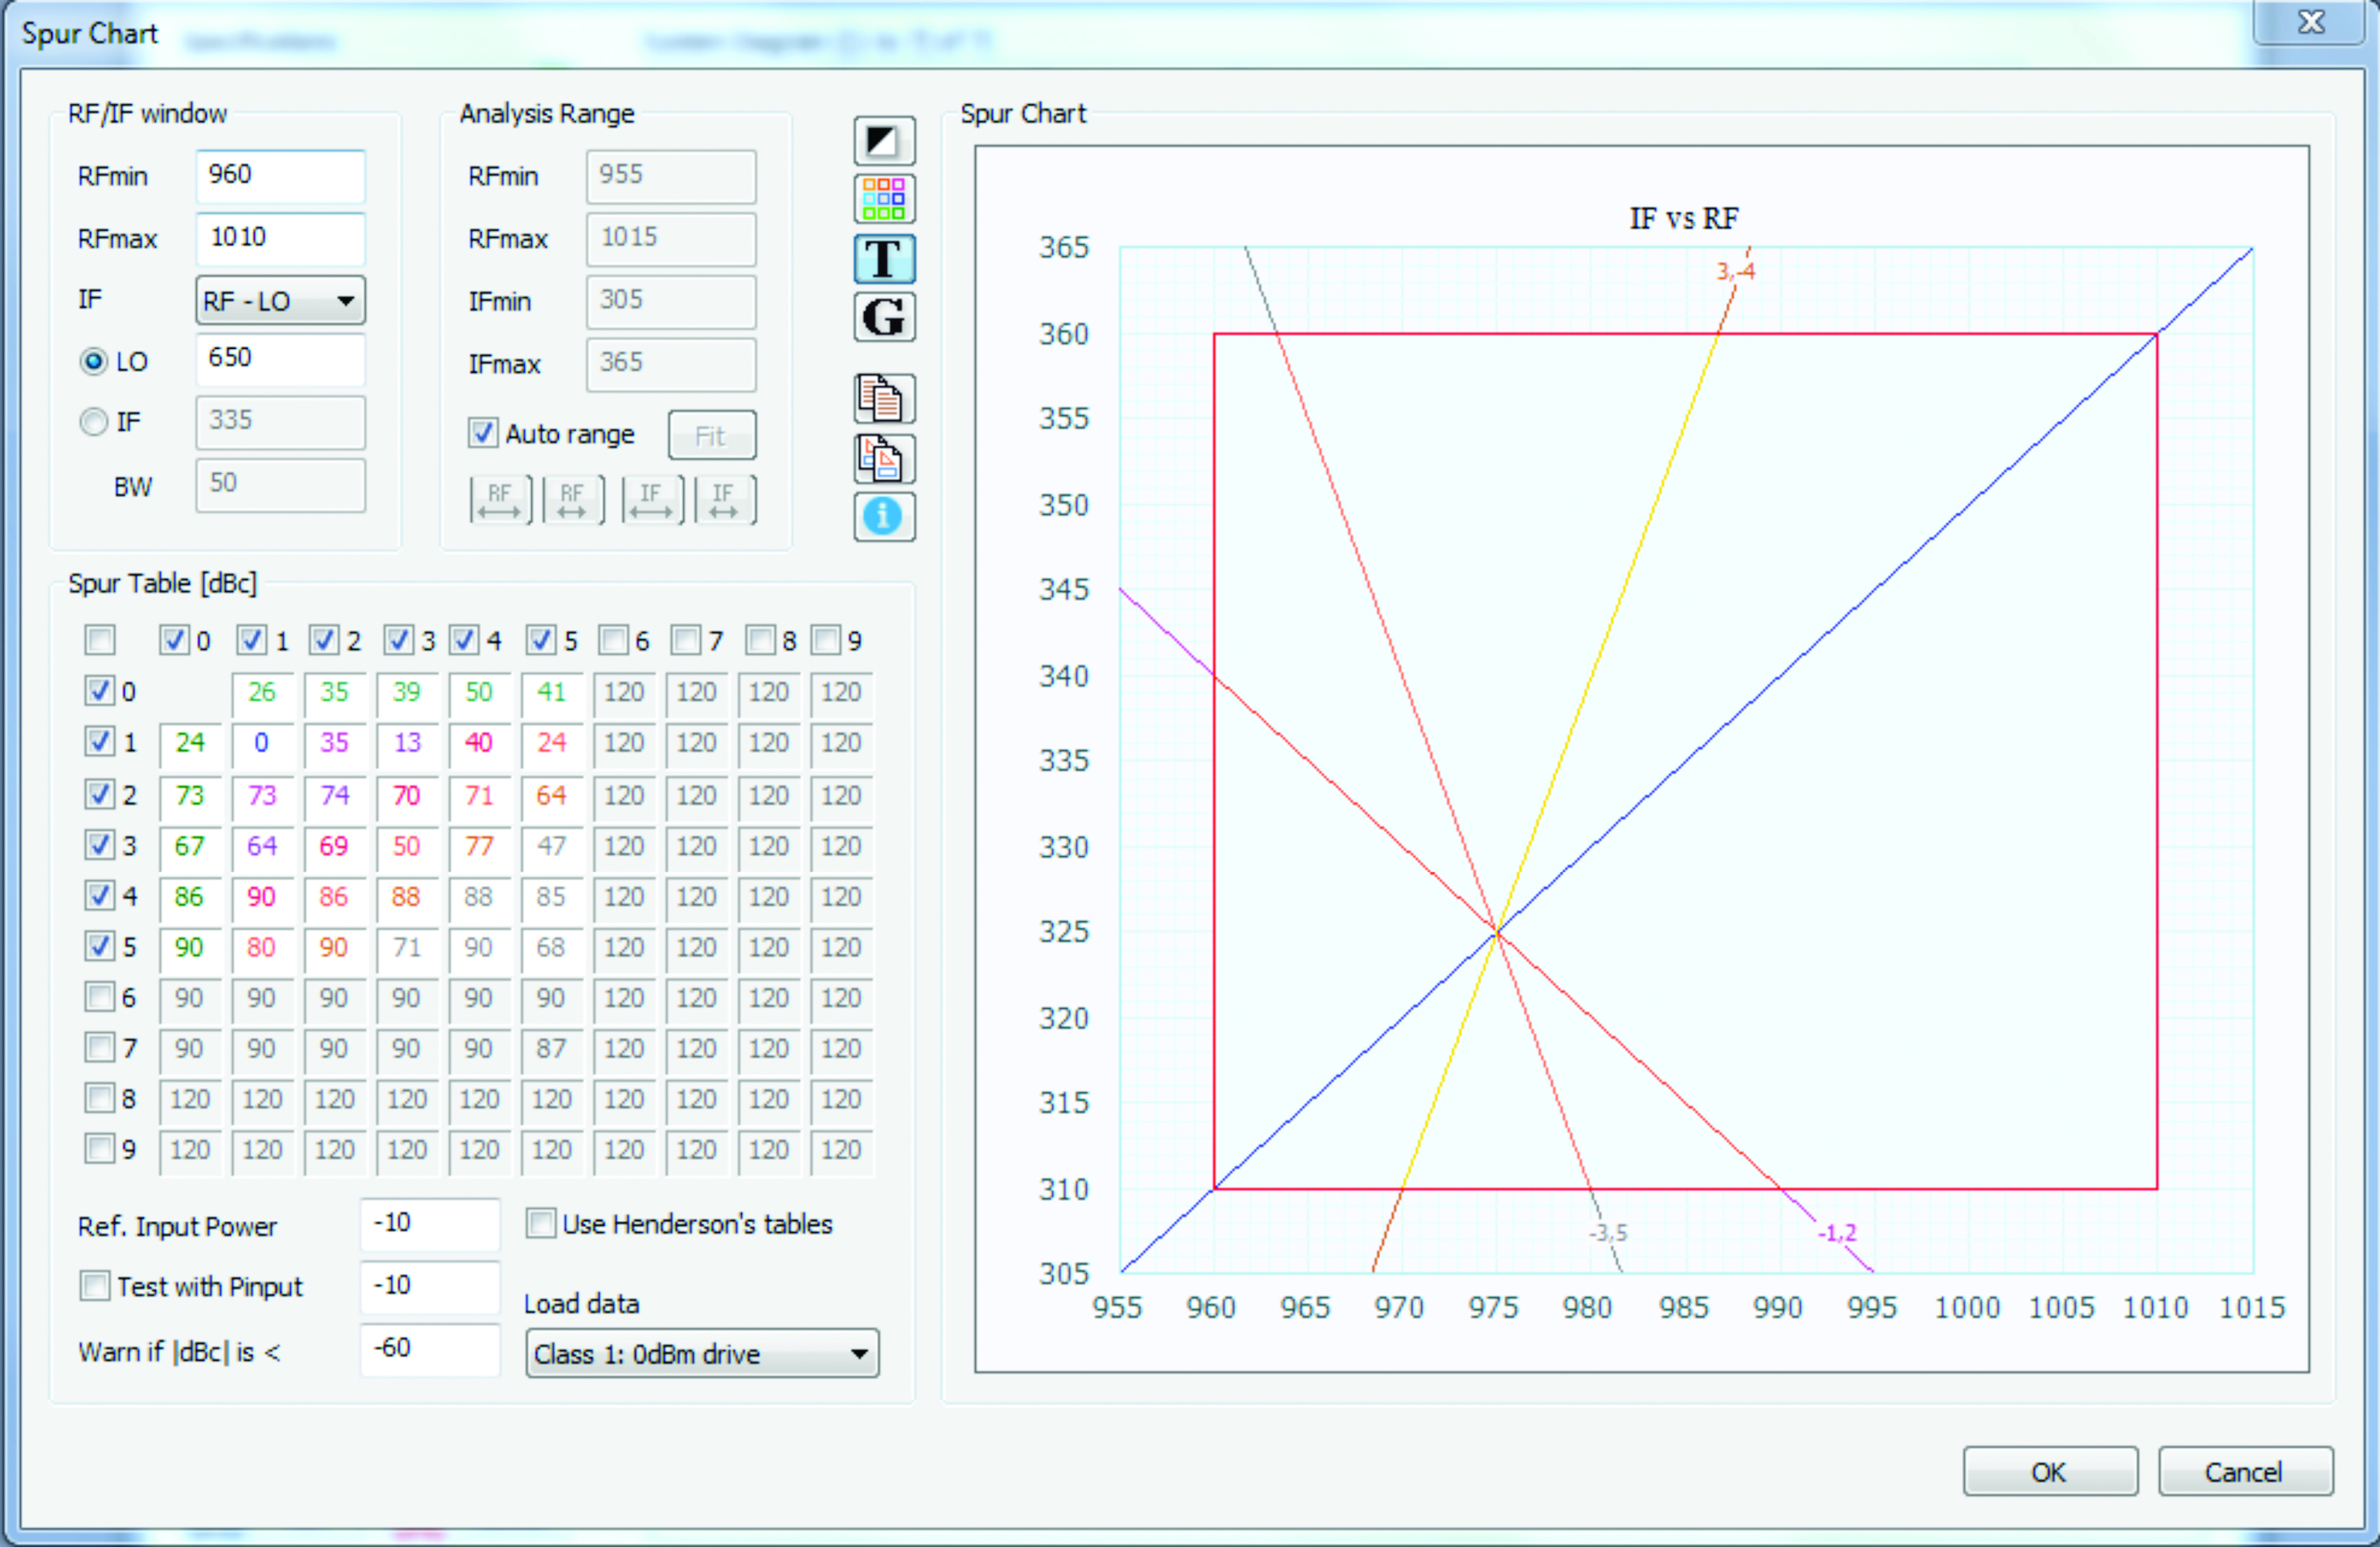This screenshot has height=1547, width=2380.
Task: Enable Use Henderson's tables checkbox
Action: [541, 1223]
